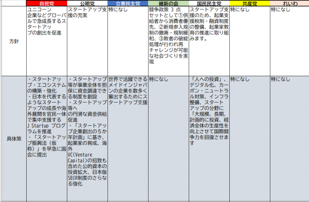Click the 共産党 column header
Screen dimensions: 309x202
[249, 3]
